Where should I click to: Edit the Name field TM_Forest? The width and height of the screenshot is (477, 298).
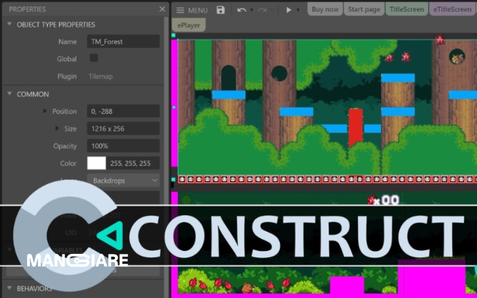coord(123,41)
